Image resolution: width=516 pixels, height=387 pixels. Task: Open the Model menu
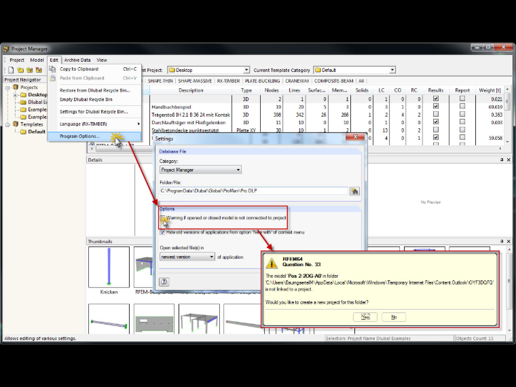click(37, 60)
